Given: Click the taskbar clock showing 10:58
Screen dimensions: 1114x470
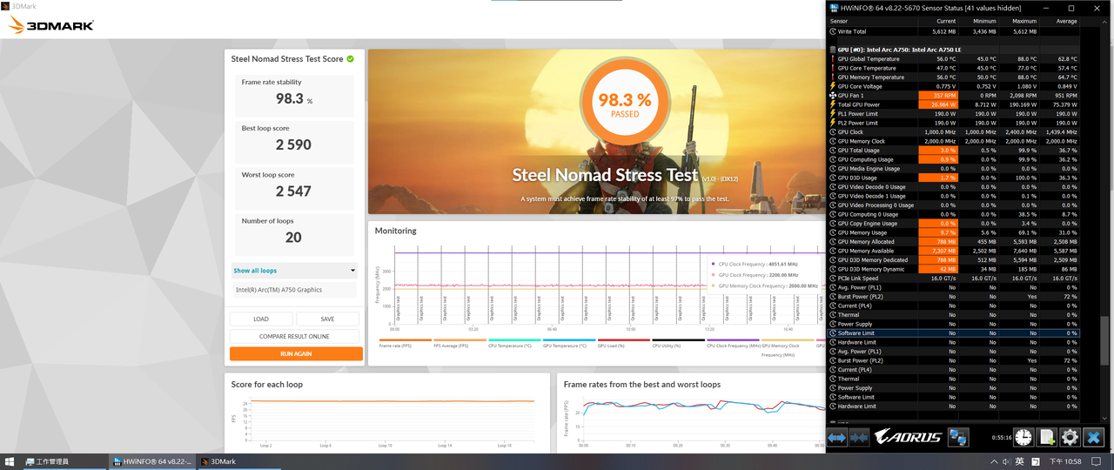Looking at the screenshot, I should coord(1067,461).
